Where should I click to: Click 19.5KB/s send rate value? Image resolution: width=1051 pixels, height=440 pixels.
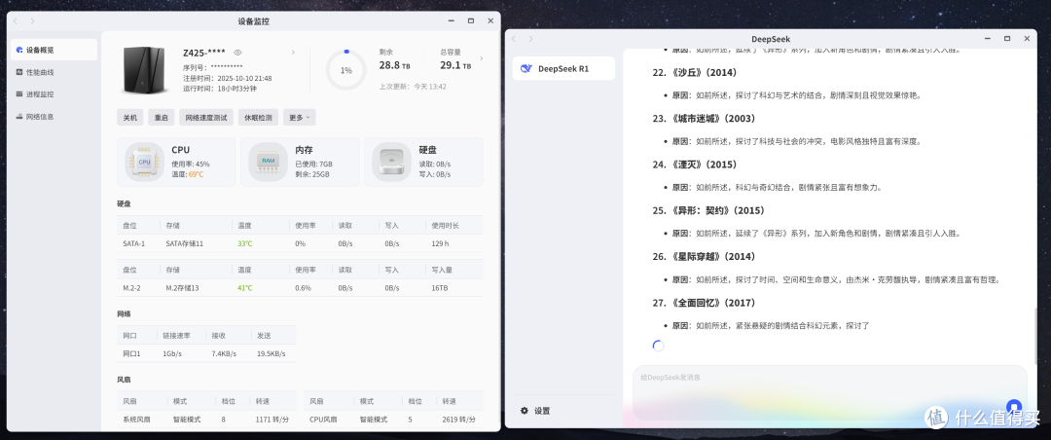pos(272,353)
